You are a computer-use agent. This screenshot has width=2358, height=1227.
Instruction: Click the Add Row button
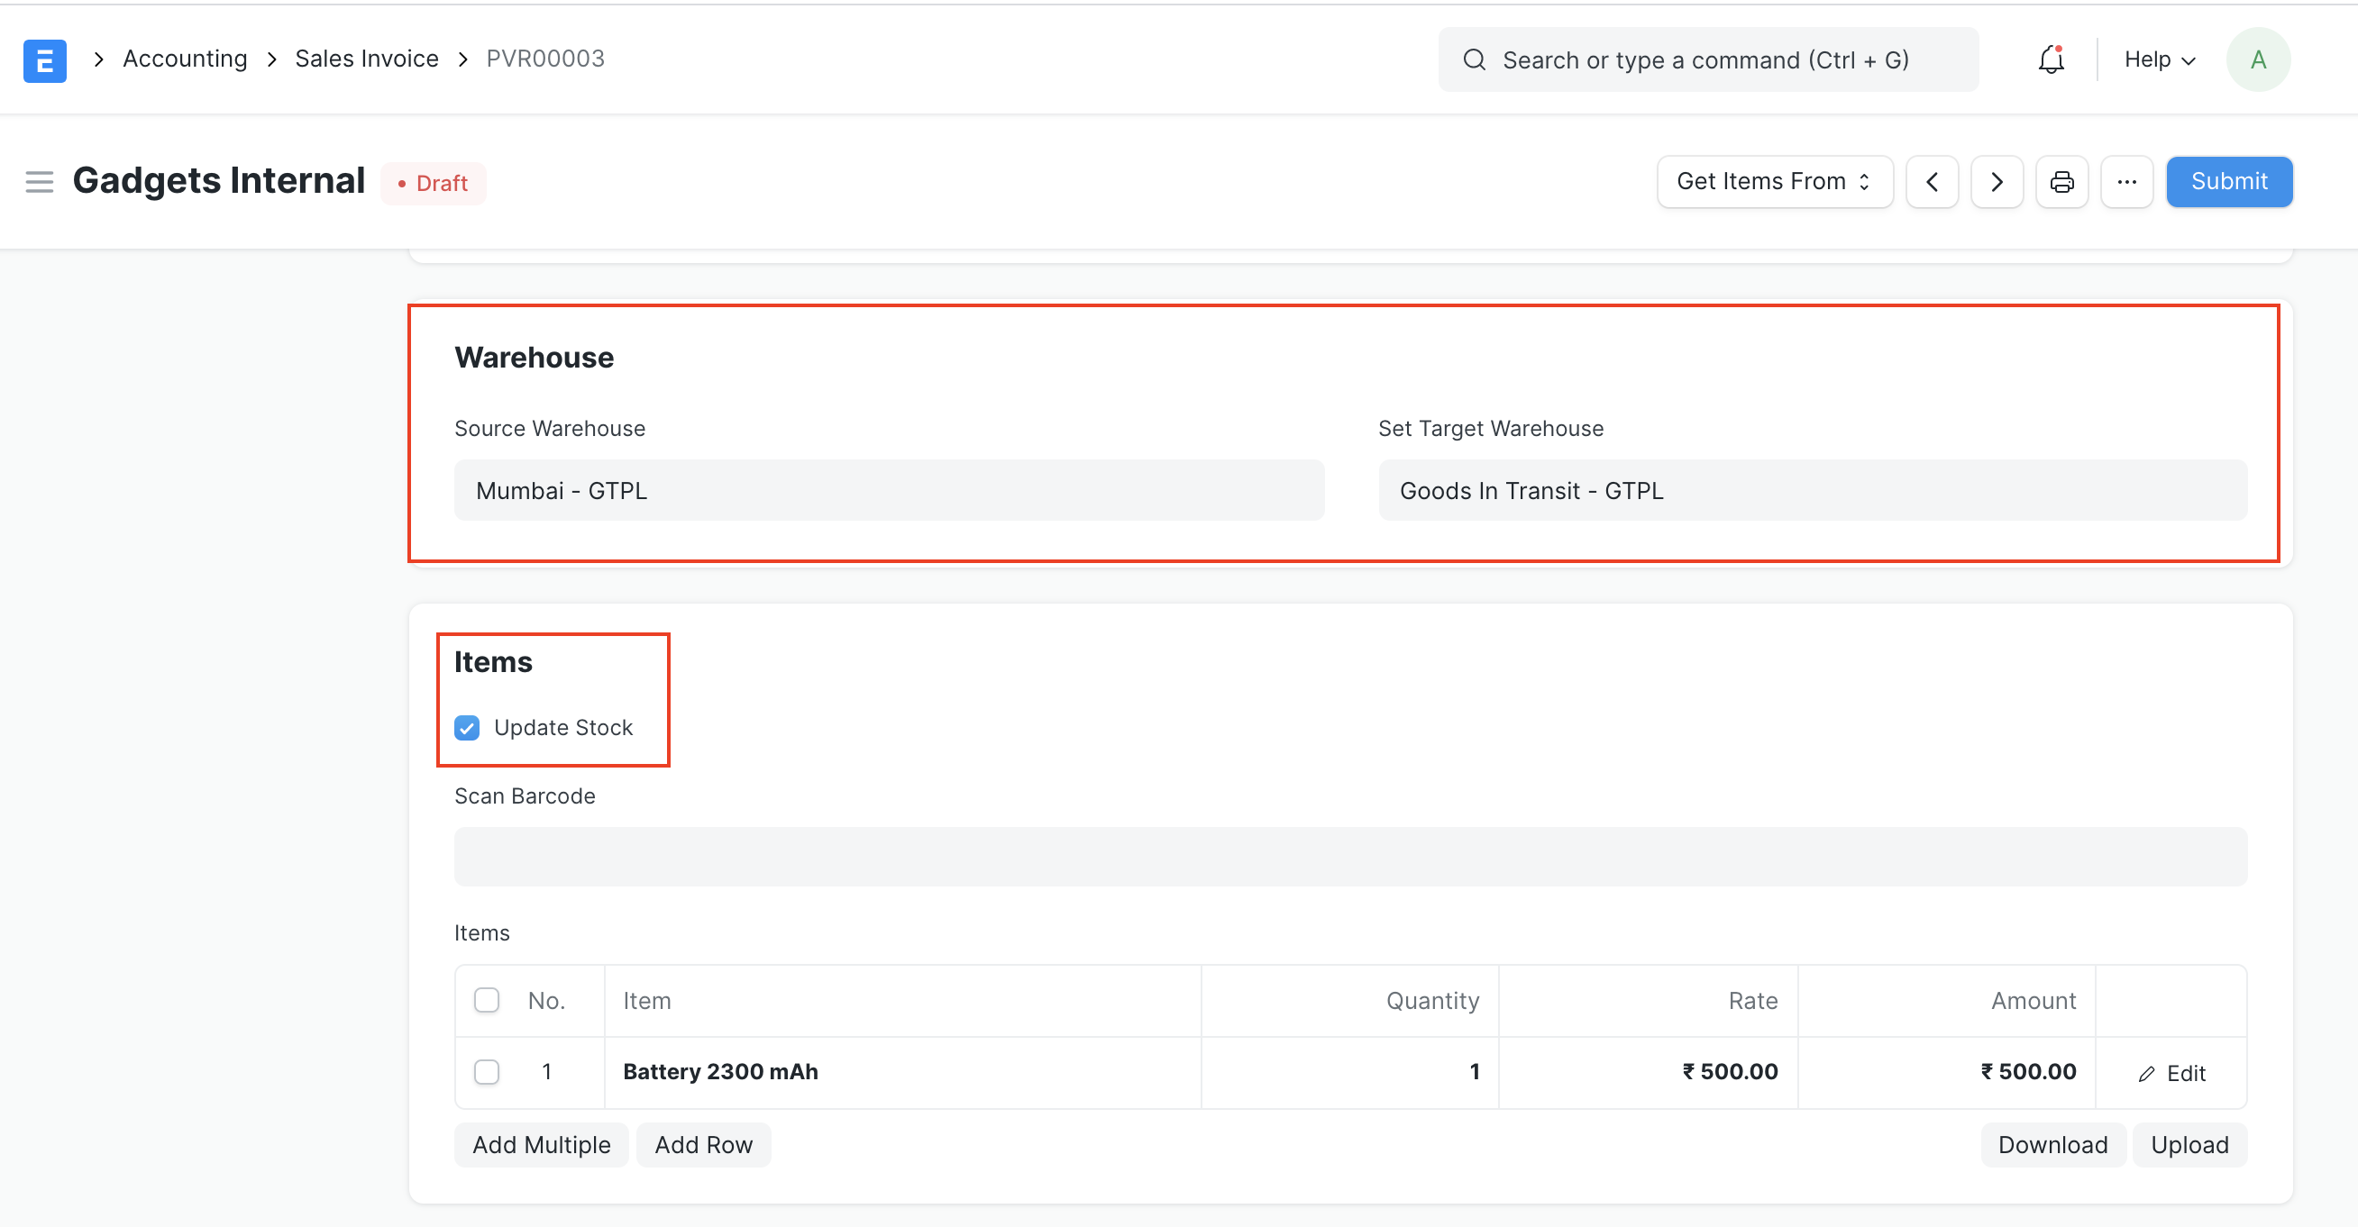[x=703, y=1145]
